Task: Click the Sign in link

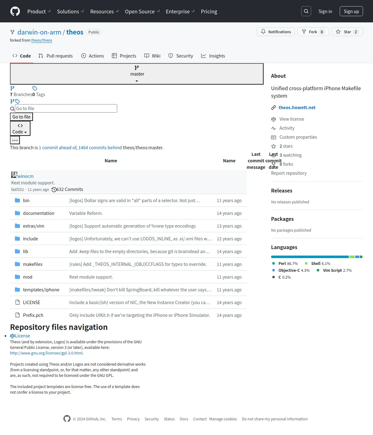Action: coord(325,11)
